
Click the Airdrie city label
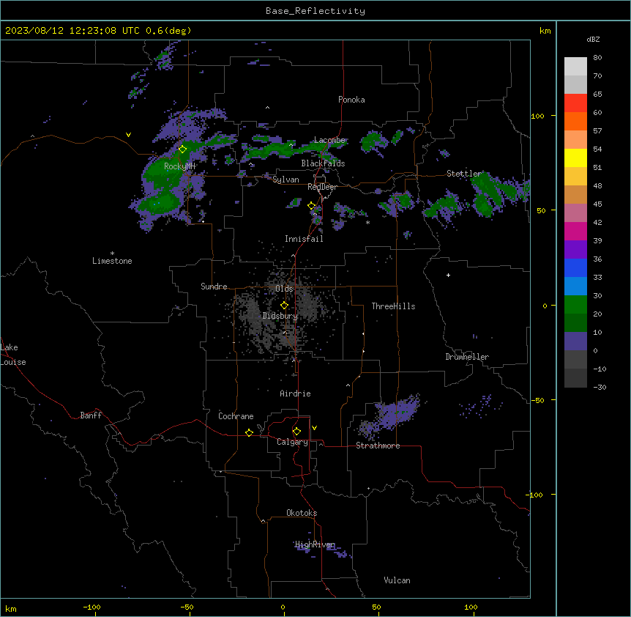pos(296,394)
